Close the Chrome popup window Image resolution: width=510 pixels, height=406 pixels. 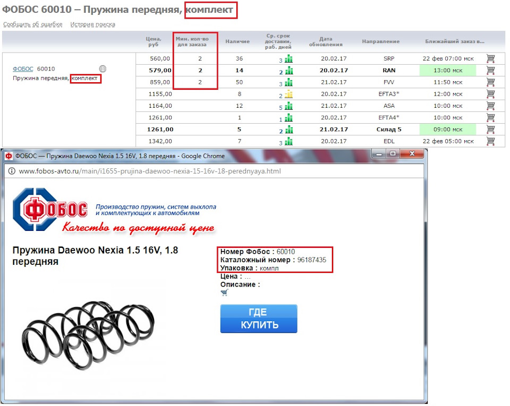[x=412, y=154]
